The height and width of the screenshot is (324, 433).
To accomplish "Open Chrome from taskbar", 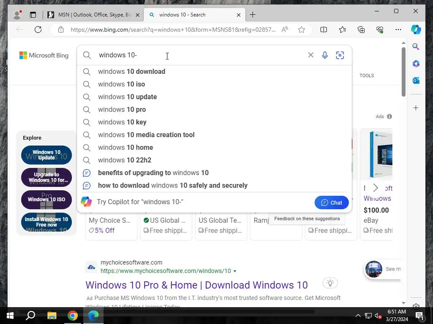I will tap(73, 316).
